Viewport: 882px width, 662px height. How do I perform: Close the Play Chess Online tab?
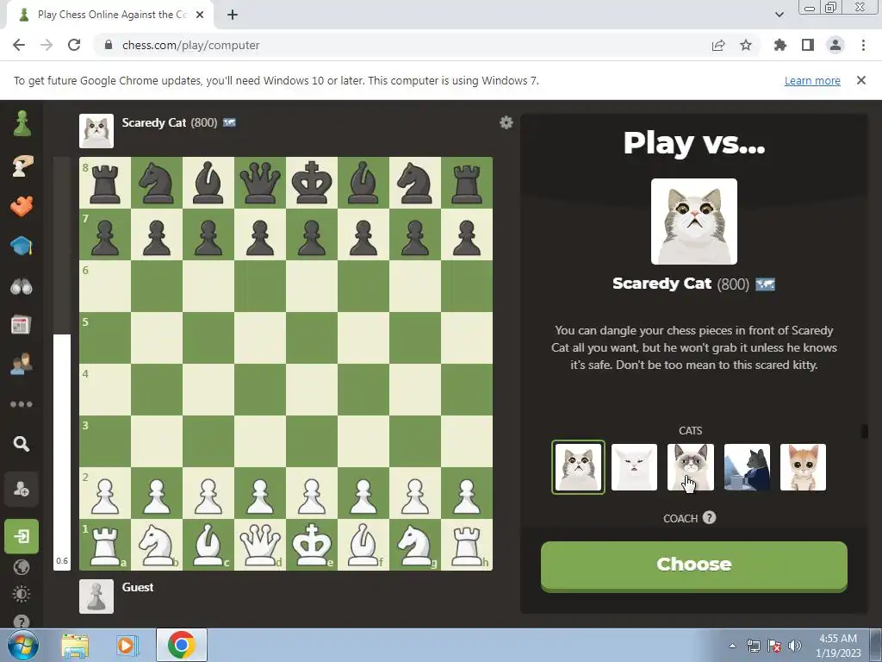click(x=200, y=15)
